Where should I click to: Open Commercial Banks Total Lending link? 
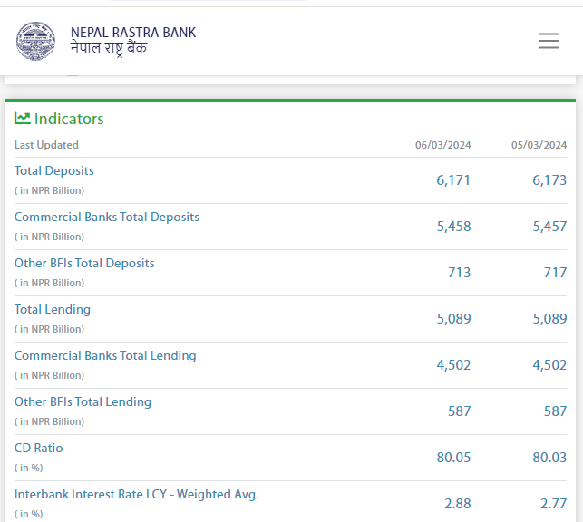(105, 355)
